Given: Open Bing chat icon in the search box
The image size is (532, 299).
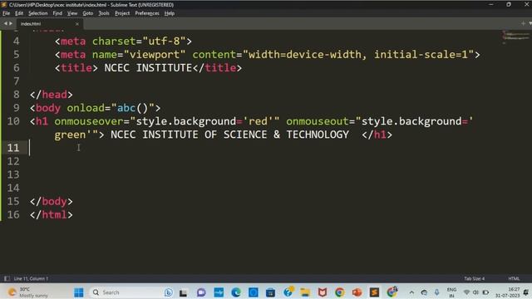Looking at the screenshot, I should [x=168, y=292].
